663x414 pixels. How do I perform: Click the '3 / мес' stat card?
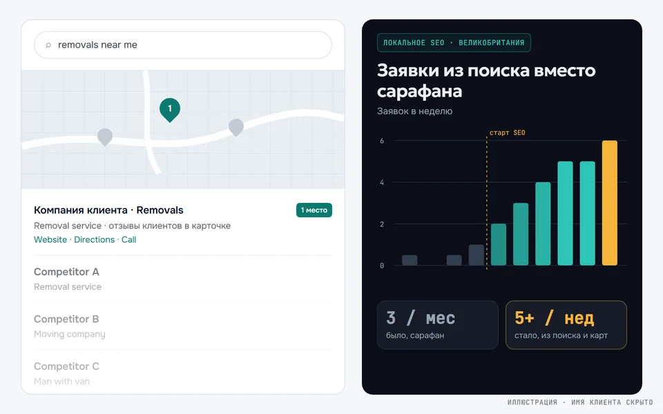438,325
